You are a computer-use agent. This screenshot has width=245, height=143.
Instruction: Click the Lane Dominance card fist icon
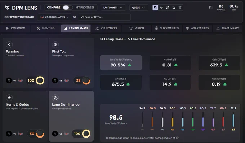point(55,98)
